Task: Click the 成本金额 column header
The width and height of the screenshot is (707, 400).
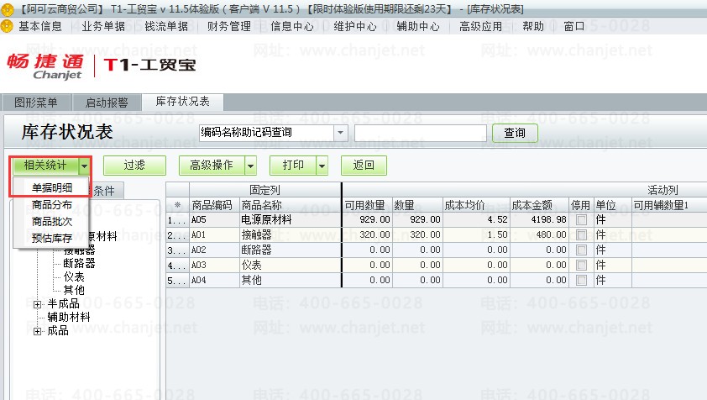Action: (x=539, y=205)
